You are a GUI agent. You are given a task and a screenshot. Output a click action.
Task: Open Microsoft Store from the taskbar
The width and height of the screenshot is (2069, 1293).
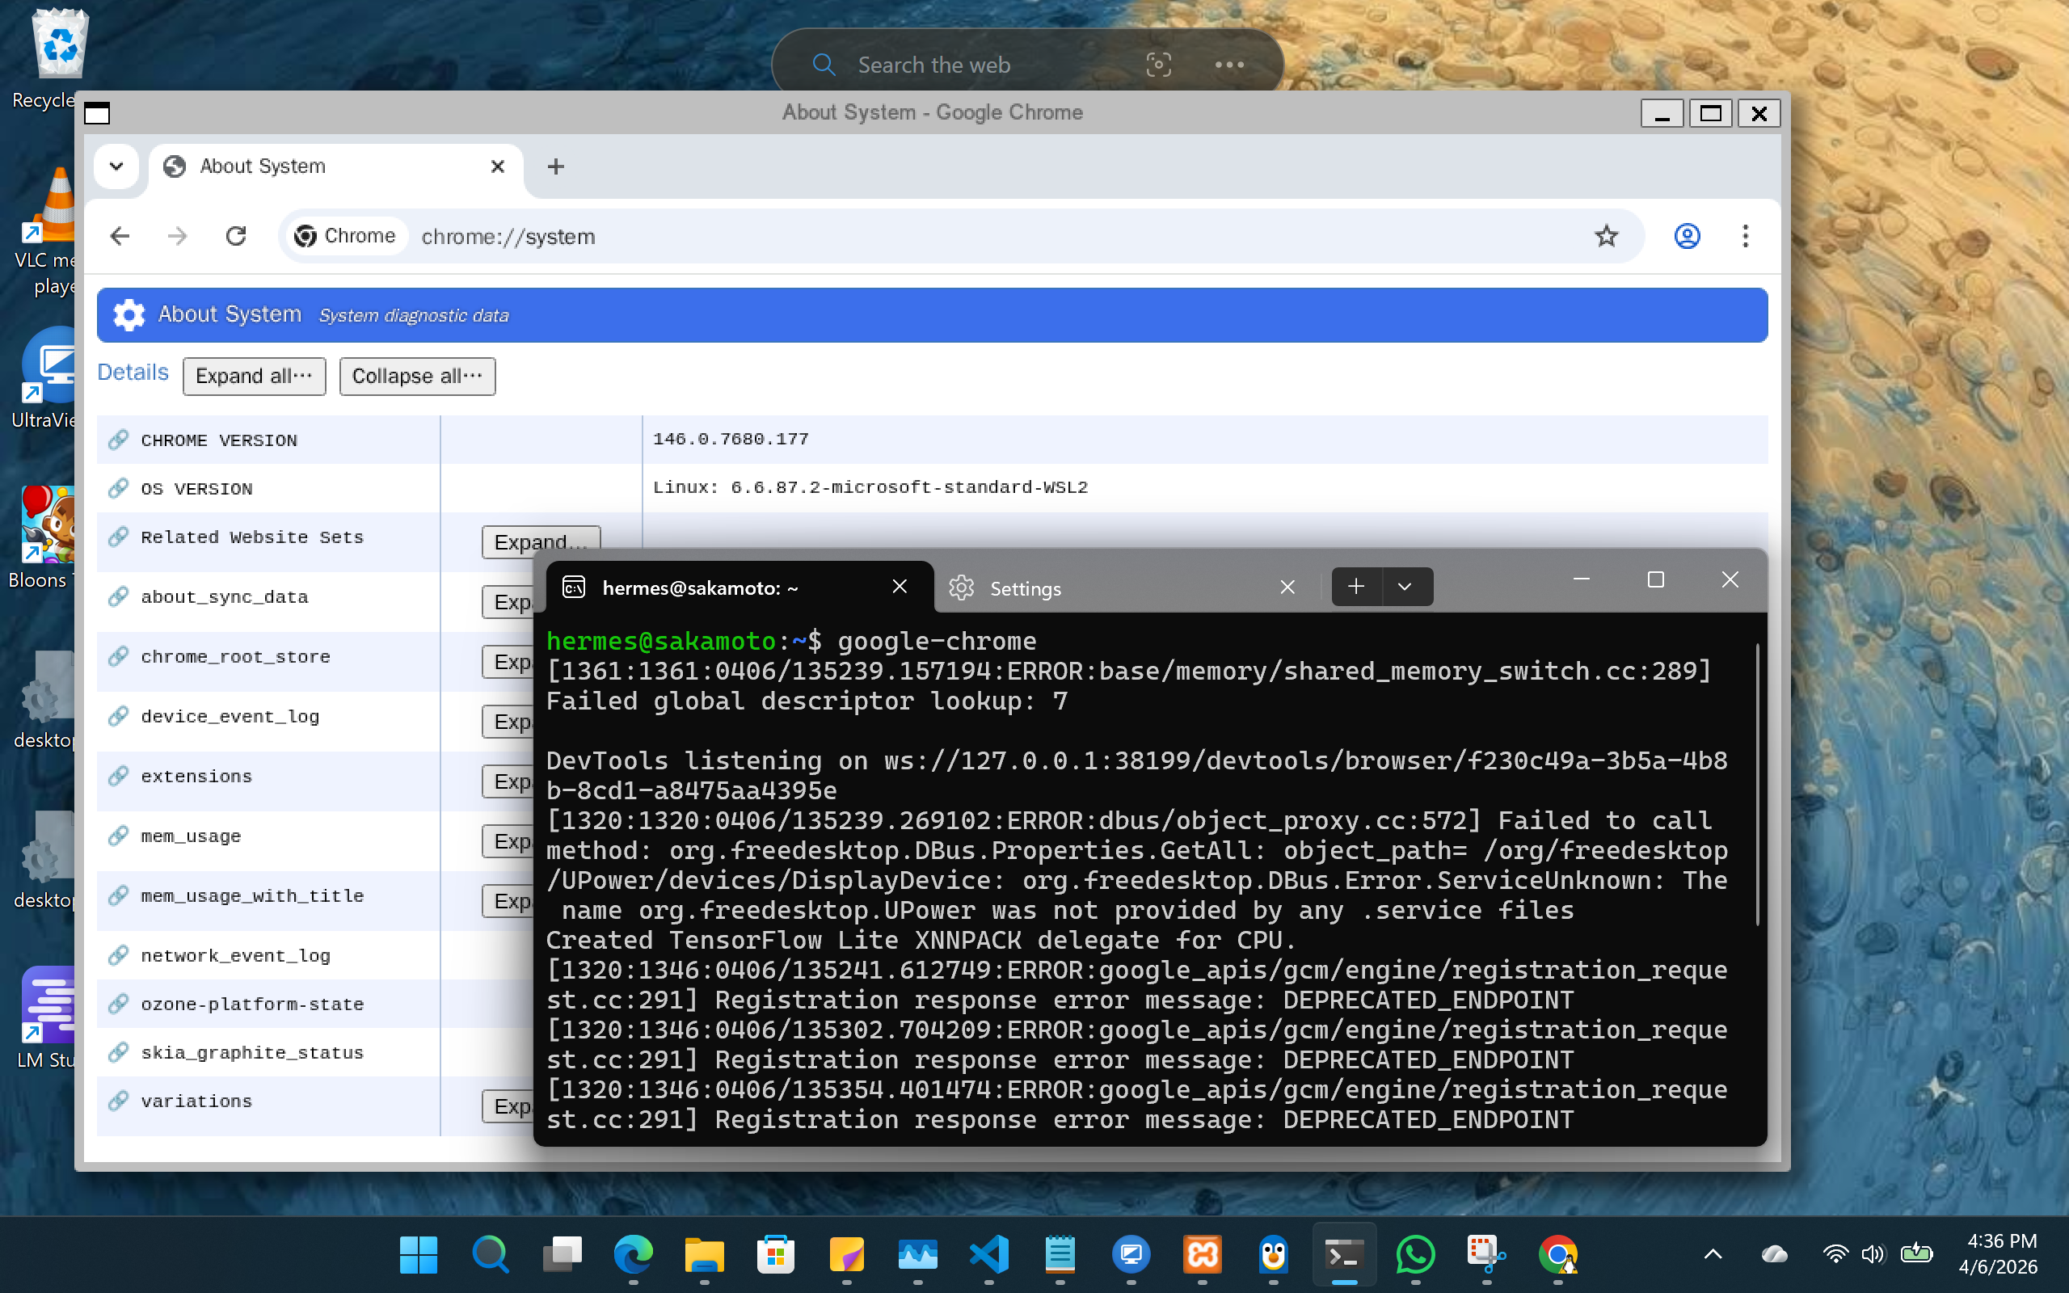775,1255
